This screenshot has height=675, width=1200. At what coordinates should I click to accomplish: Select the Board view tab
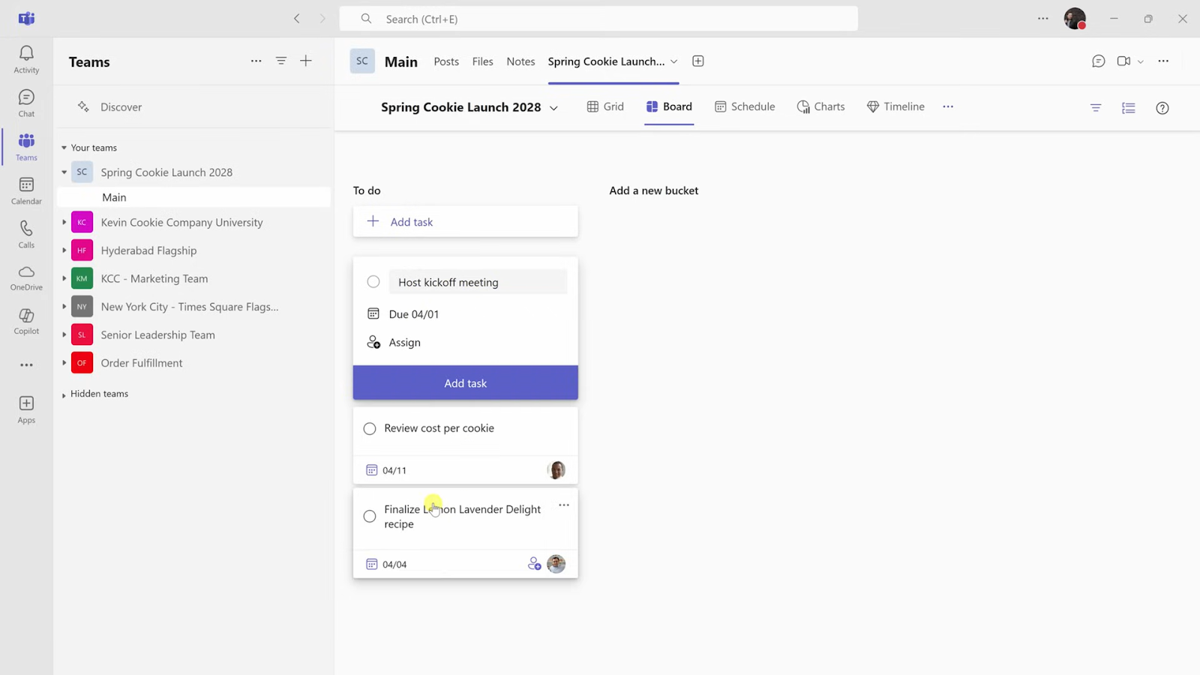pyautogui.click(x=669, y=106)
